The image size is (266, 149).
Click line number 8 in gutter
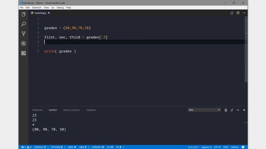click(38, 51)
